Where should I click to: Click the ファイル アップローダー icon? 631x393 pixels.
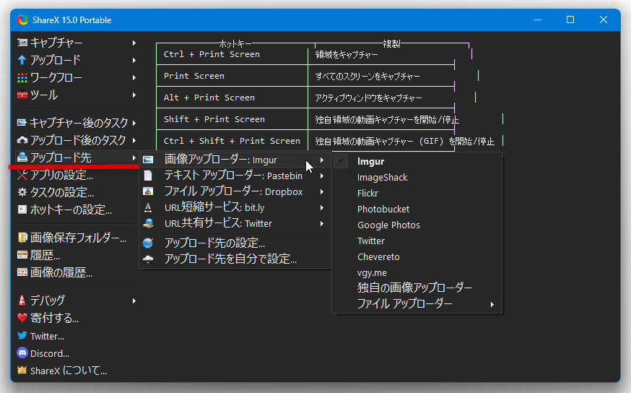148,191
